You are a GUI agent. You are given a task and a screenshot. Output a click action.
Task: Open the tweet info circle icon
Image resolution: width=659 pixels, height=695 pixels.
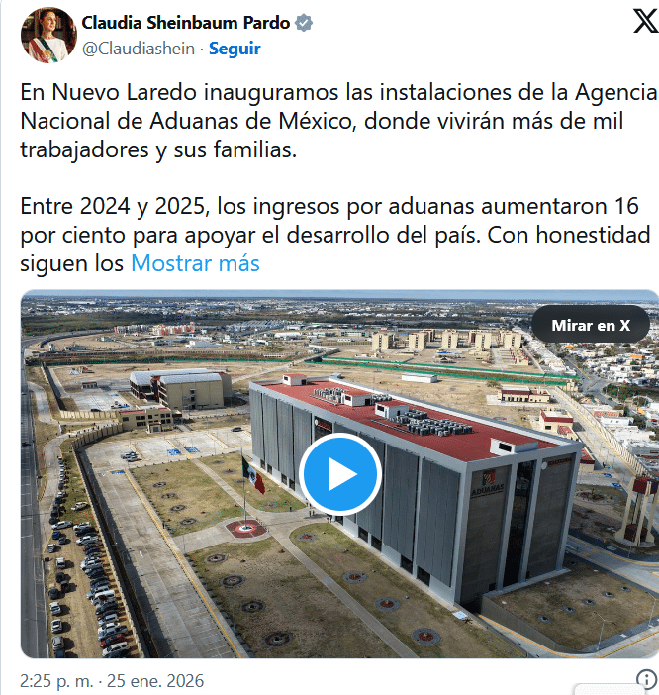pyautogui.click(x=646, y=678)
